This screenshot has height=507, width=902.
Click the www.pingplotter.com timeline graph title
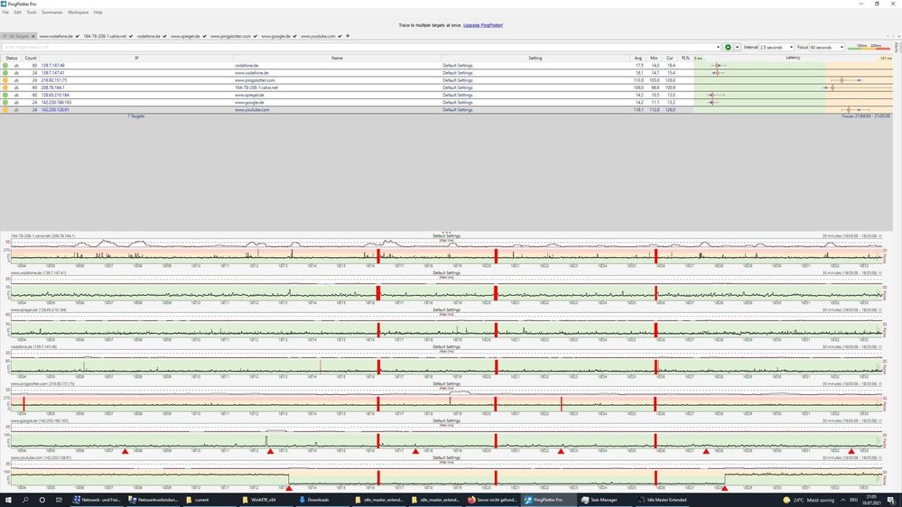[x=42, y=384]
